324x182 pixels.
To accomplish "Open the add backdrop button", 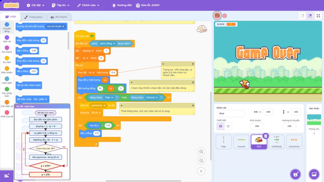I will click(314, 174).
